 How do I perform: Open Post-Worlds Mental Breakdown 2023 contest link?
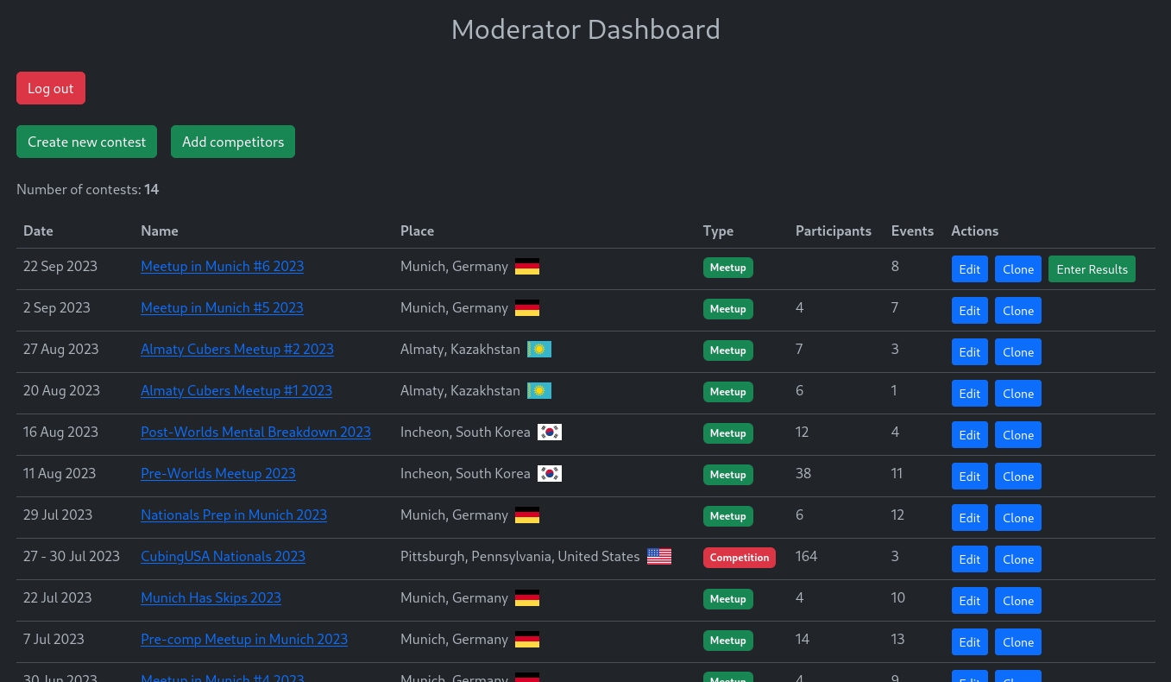(255, 432)
